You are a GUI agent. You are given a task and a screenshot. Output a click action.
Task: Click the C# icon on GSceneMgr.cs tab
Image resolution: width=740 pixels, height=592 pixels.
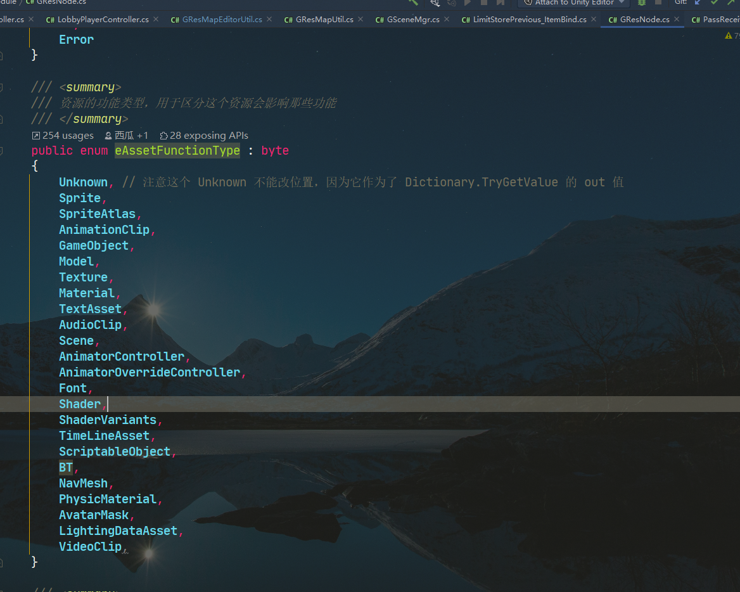click(380, 20)
